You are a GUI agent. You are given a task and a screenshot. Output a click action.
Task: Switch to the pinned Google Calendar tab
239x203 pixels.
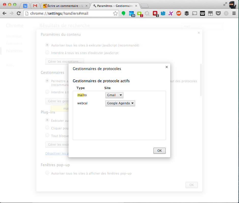[x=25, y=6]
